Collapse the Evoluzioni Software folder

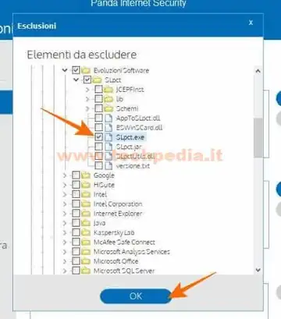[x=65, y=70]
